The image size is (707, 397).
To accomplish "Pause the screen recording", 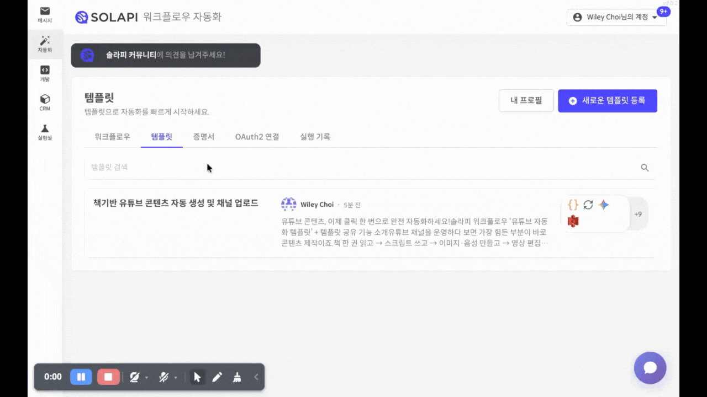I will click(x=81, y=377).
